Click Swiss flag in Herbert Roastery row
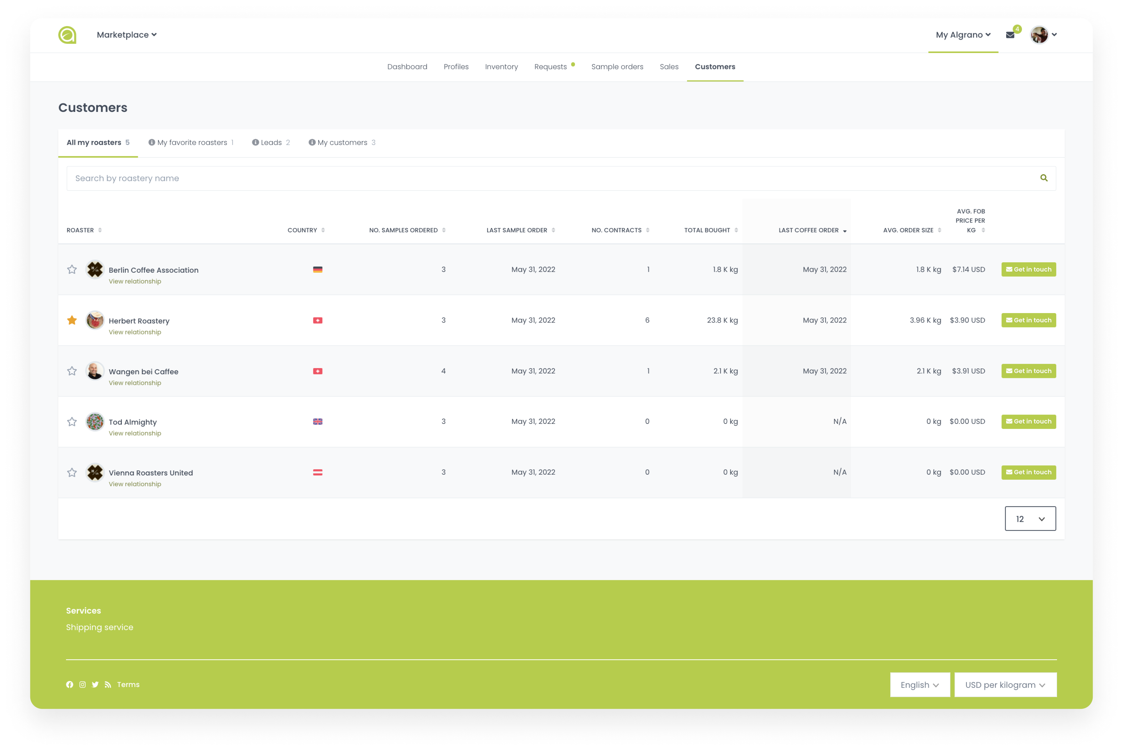 [318, 320]
